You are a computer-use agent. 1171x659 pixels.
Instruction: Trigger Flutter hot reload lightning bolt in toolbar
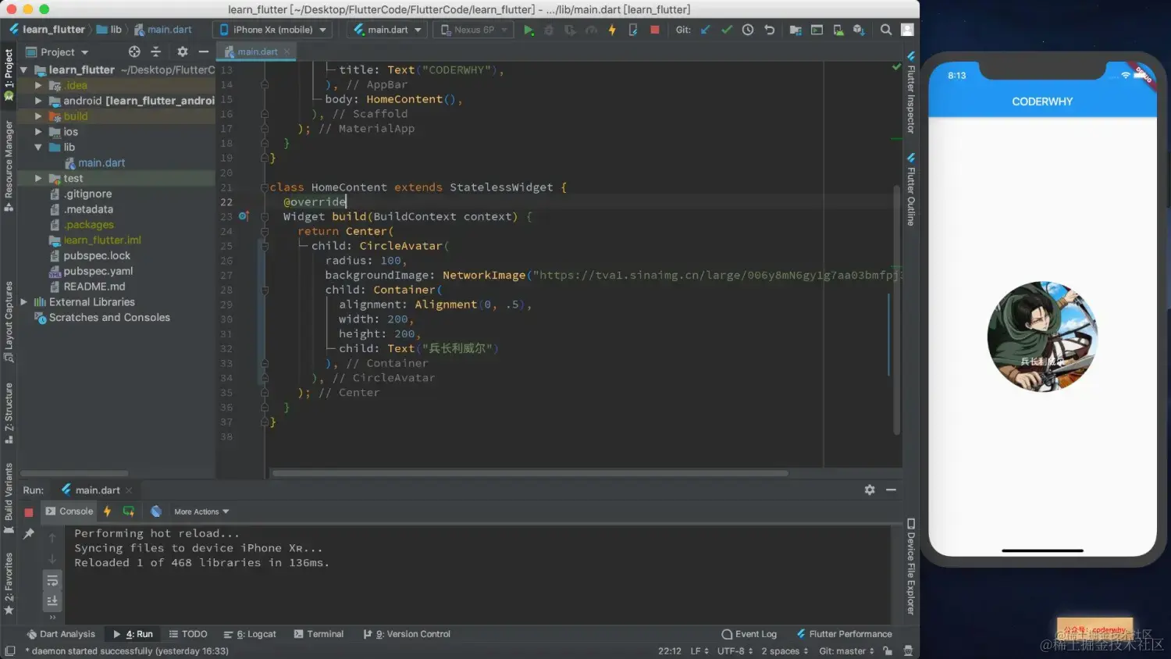click(x=612, y=30)
